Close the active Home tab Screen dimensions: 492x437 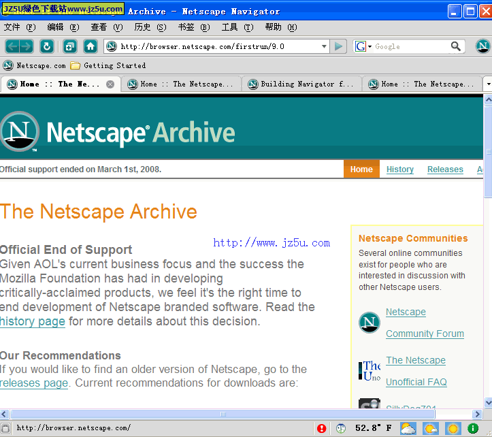(110, 84)
